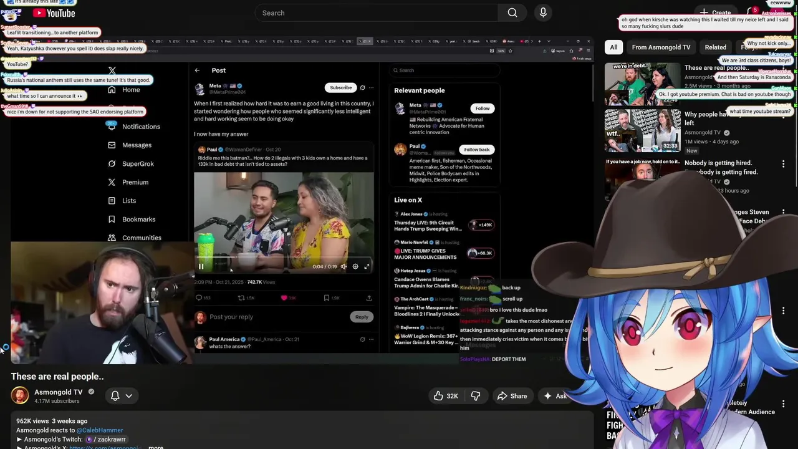Expand the description with "more"
Image resolution: width=798 pixels, height=449 pixels.
(156, 447)
